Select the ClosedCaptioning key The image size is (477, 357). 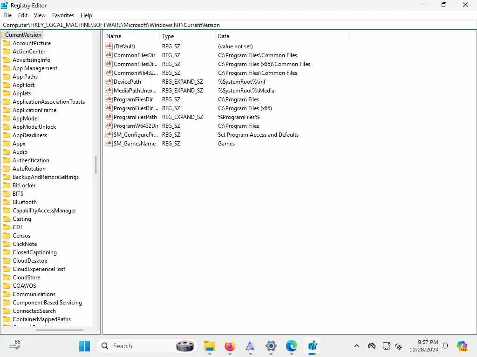click(x=34, y=252)
